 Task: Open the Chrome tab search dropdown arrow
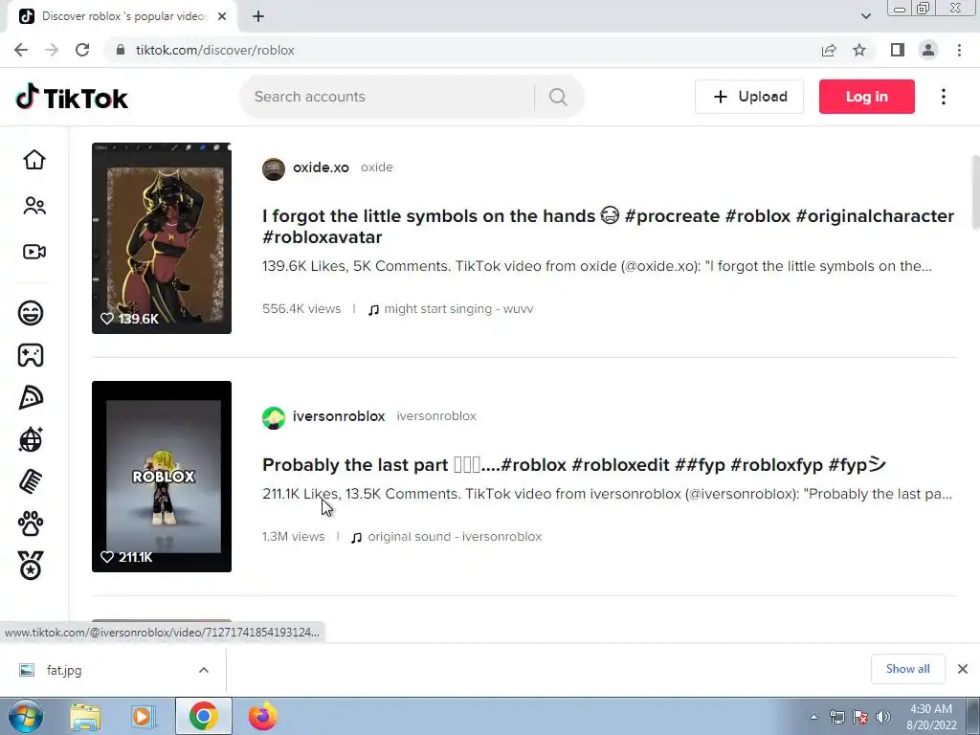[865, 16]
